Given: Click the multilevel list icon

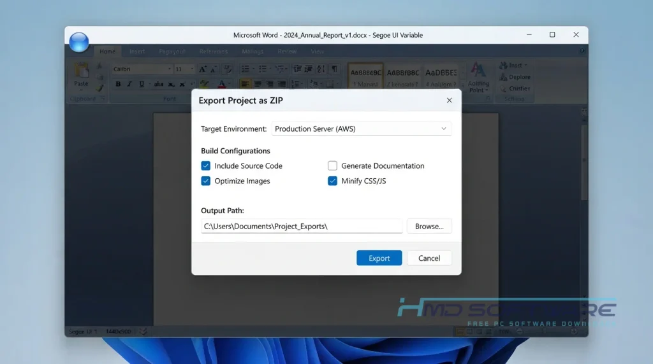Looking at the screenshot, I should [x=280, y=69].
